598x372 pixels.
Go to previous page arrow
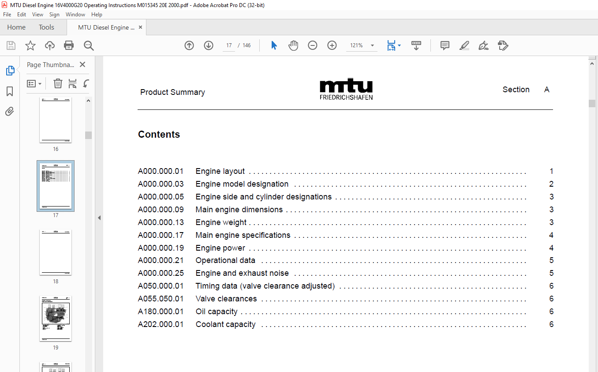[x=189, y=45]
